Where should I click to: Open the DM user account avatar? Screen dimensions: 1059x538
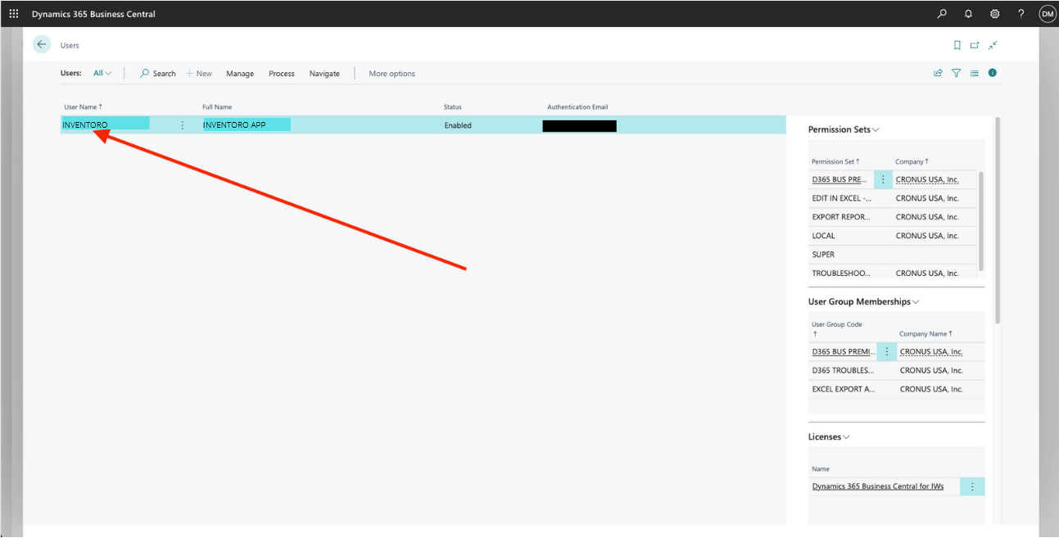(x=1048, y=14)
